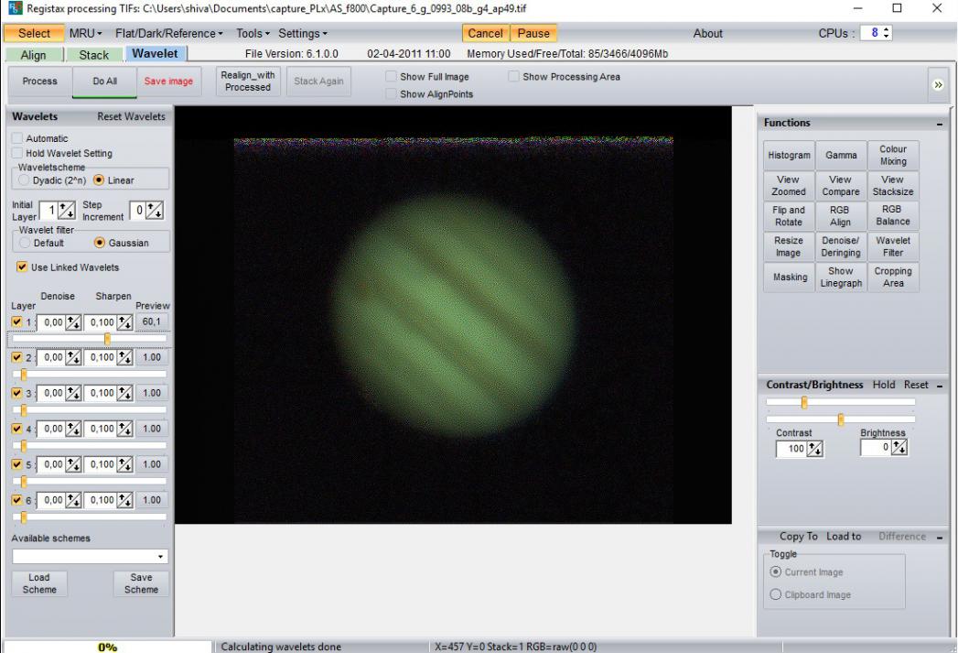
Task: Expand toolbar with double-arrow button
Action: [x=938, y=85]
